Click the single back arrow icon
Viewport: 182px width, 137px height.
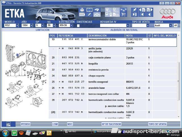tap(150, 15)
